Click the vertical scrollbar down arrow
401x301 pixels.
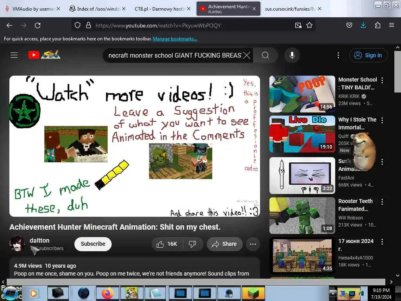[397, 276]
